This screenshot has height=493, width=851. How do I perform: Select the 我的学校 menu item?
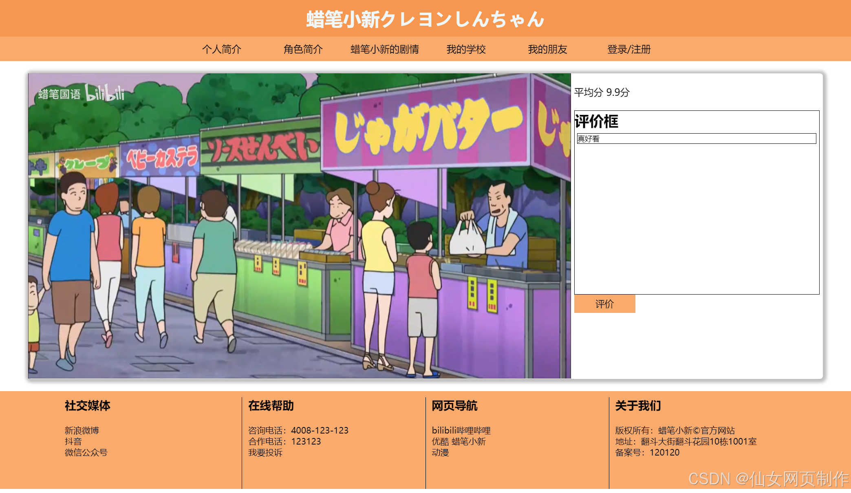tap(466, 49)
